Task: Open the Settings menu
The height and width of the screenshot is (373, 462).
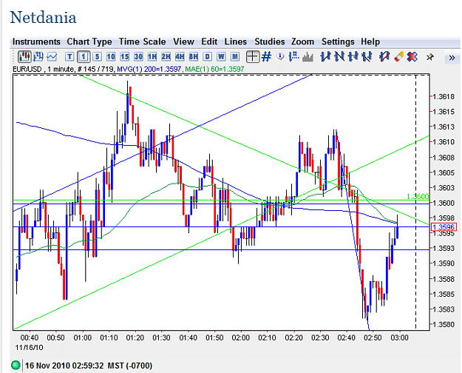Action: (x=338, y=41)
